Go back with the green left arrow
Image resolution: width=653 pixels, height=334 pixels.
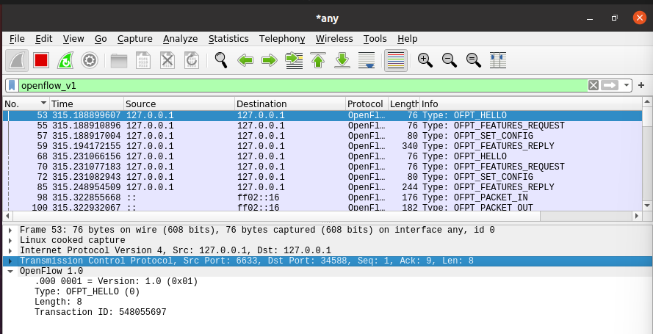(245, 61)
